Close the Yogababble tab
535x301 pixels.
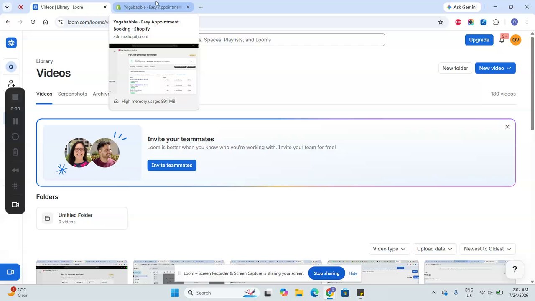click(x=188, y=7)
